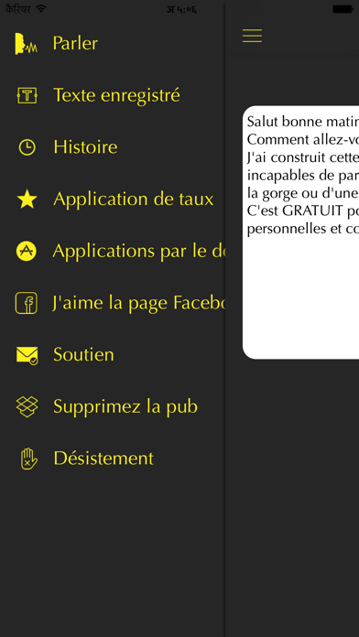
Task: Choose Supprimez la pub
Action: click(125, 406)
